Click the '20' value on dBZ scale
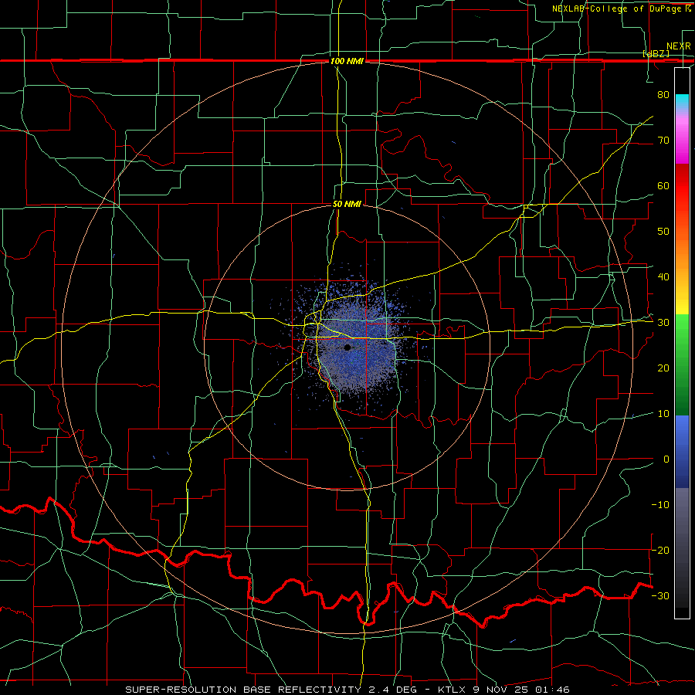This screenshot has height=695, width=695. pyautogui.click(x=663, y=368)
